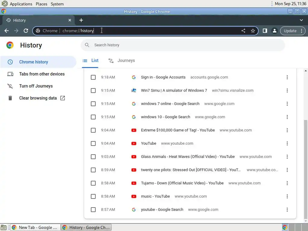Check the youtube - Google Search entry
The image size is (308, 231).
tap(93, 210)
